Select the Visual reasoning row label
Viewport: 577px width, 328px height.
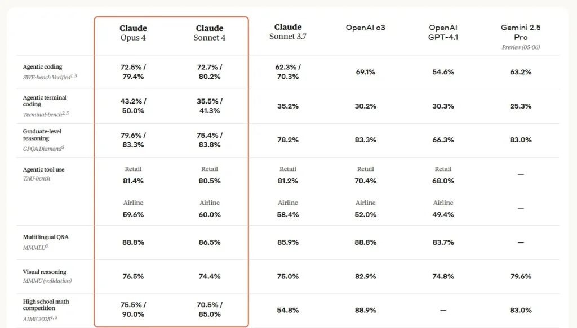coord(45,272)
